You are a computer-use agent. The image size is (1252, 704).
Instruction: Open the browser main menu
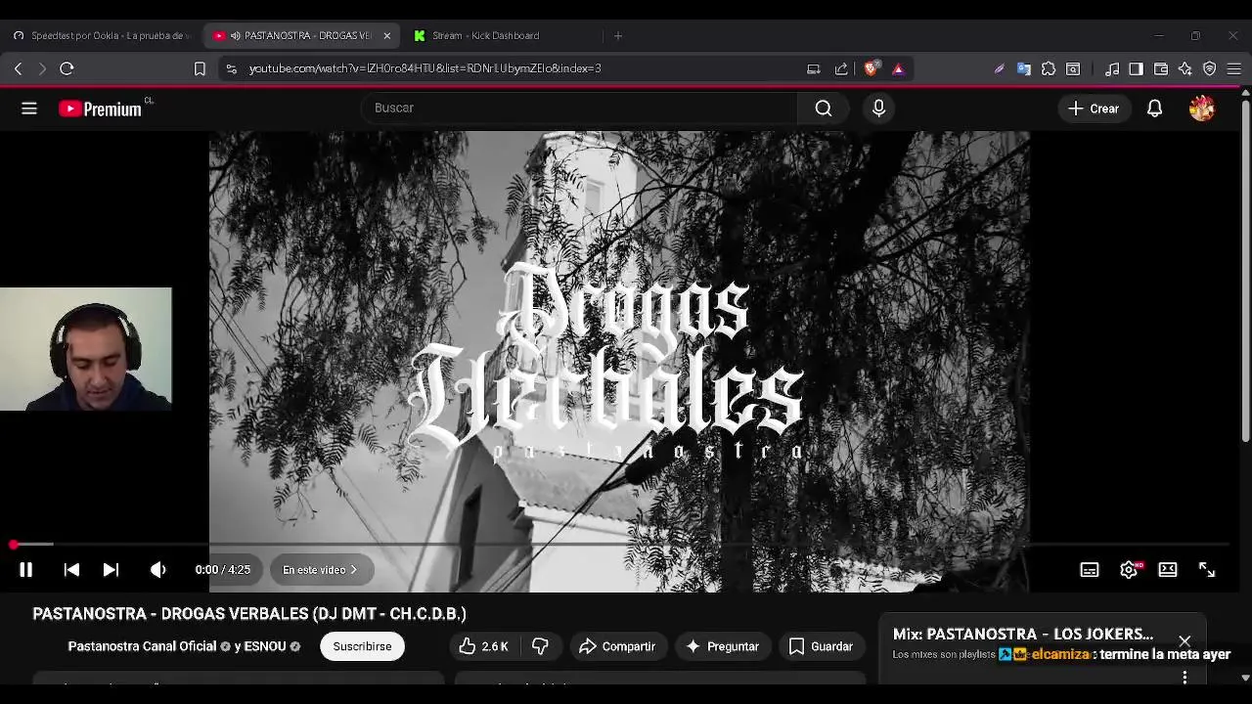1234,68
